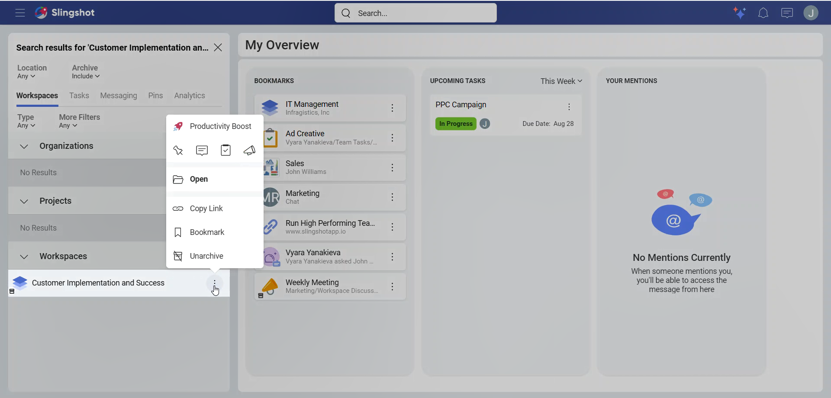This screenshot has width=831, height=398.
Task: Open more options for Ad Creative bookmark
Action: [x=392, y=138]
